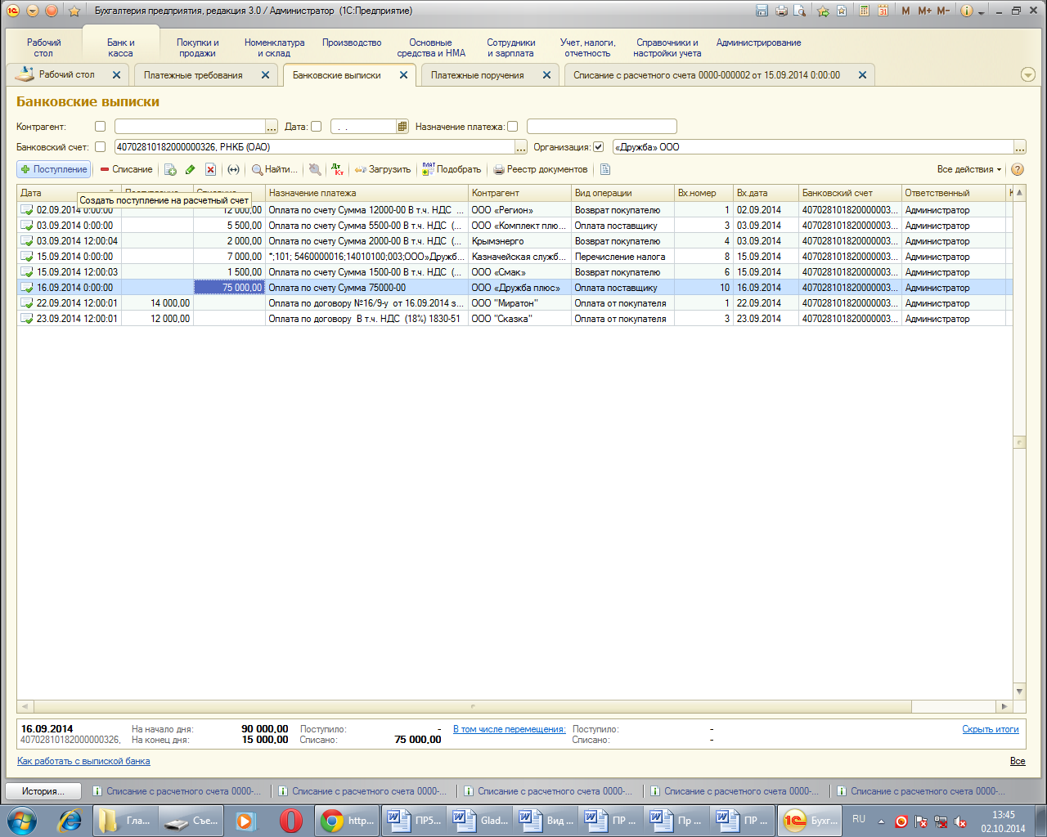The height and width of the screenshot is (837, 1047).
Task: Click the Windows Start button
Action: pos(22,821)
